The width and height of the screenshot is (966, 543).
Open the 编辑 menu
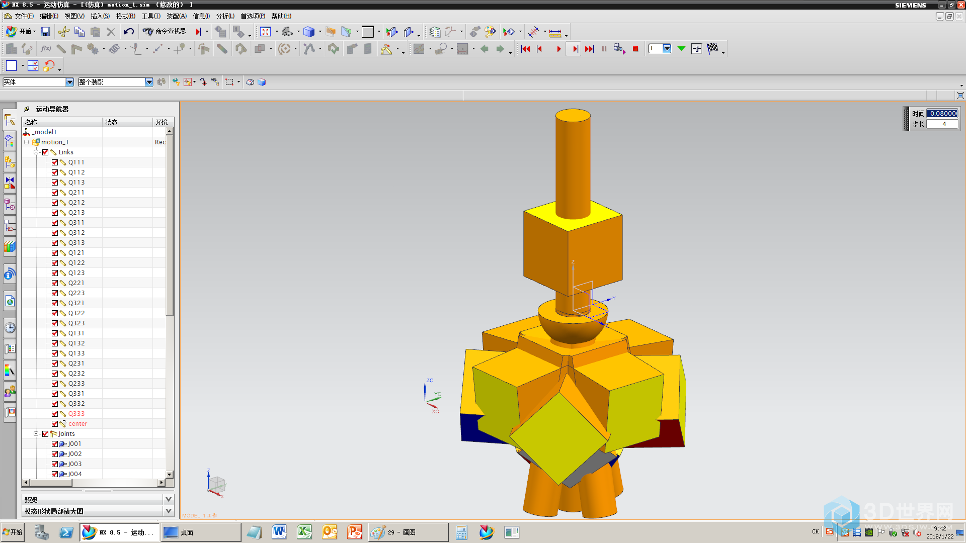[x=49, y=16]
